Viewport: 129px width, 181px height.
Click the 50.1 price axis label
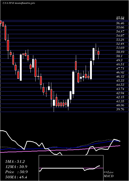[119, 56]
